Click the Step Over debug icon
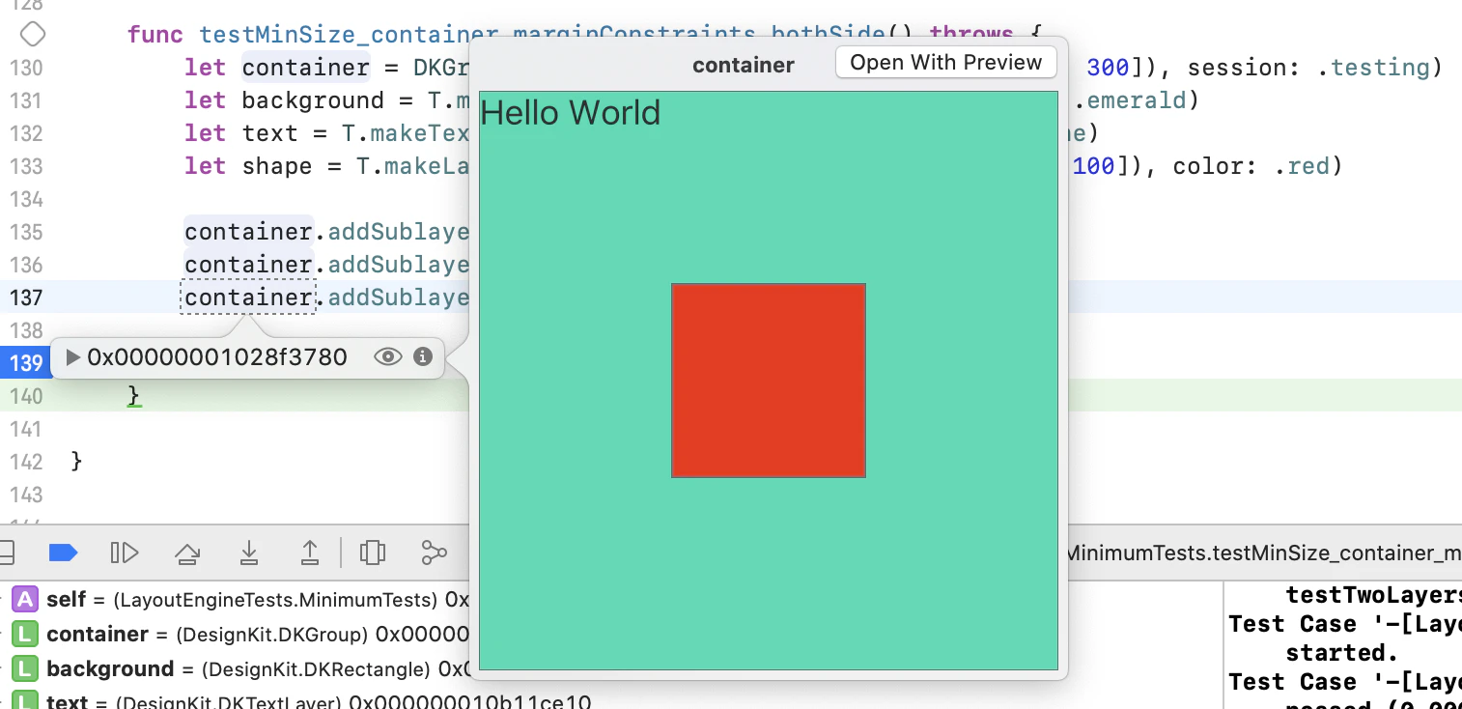 (x=187, y=553)
